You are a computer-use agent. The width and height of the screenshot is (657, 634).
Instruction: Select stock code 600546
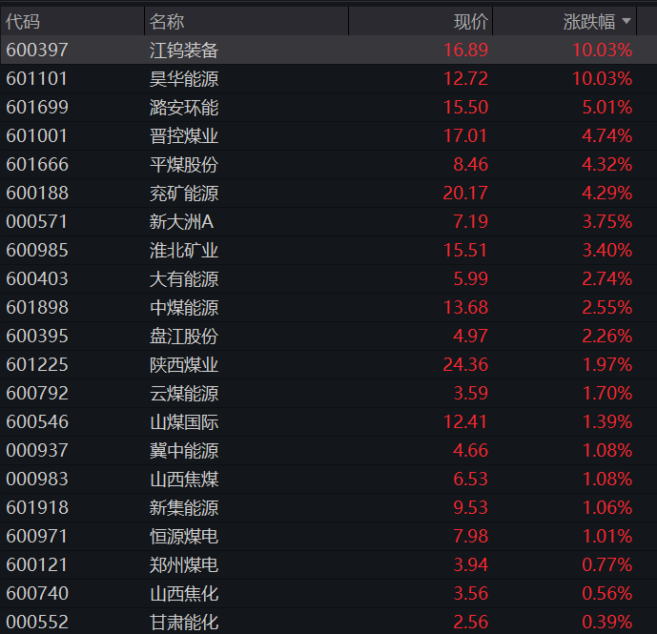[x=37, y=422]
